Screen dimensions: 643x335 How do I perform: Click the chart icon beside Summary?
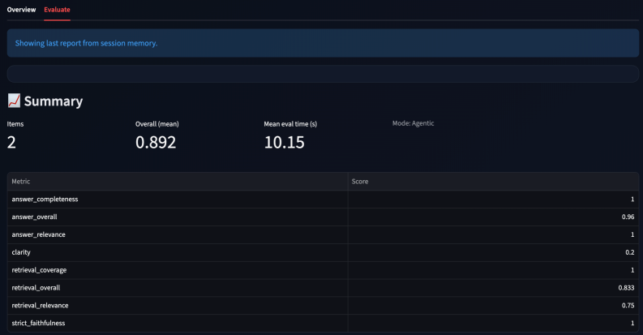coord(14,101)
